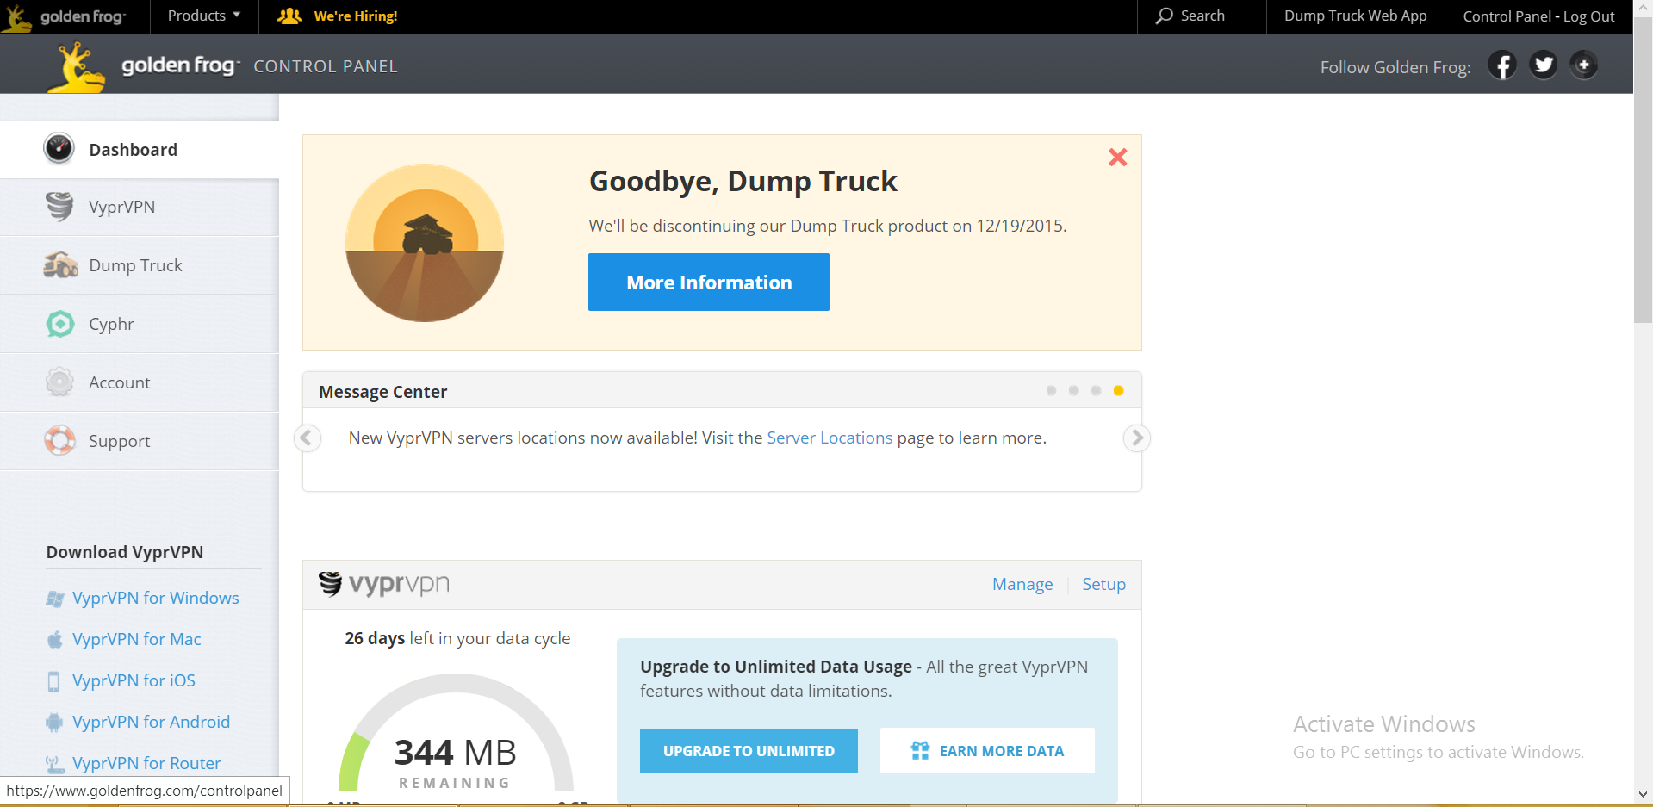This screenshot has height=807, width=1653.
Task: Download VyprVPN for Windows
Action: (x=155, y=598)
